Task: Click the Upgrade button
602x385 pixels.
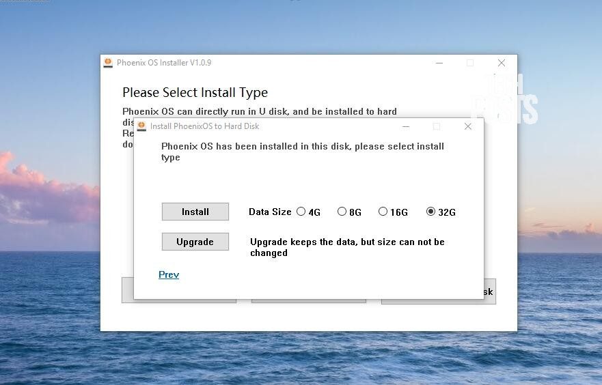Action: point(195,242)
